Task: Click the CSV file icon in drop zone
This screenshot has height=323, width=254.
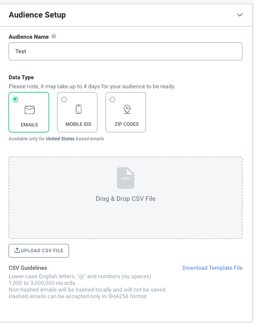Action: point(125,178)
